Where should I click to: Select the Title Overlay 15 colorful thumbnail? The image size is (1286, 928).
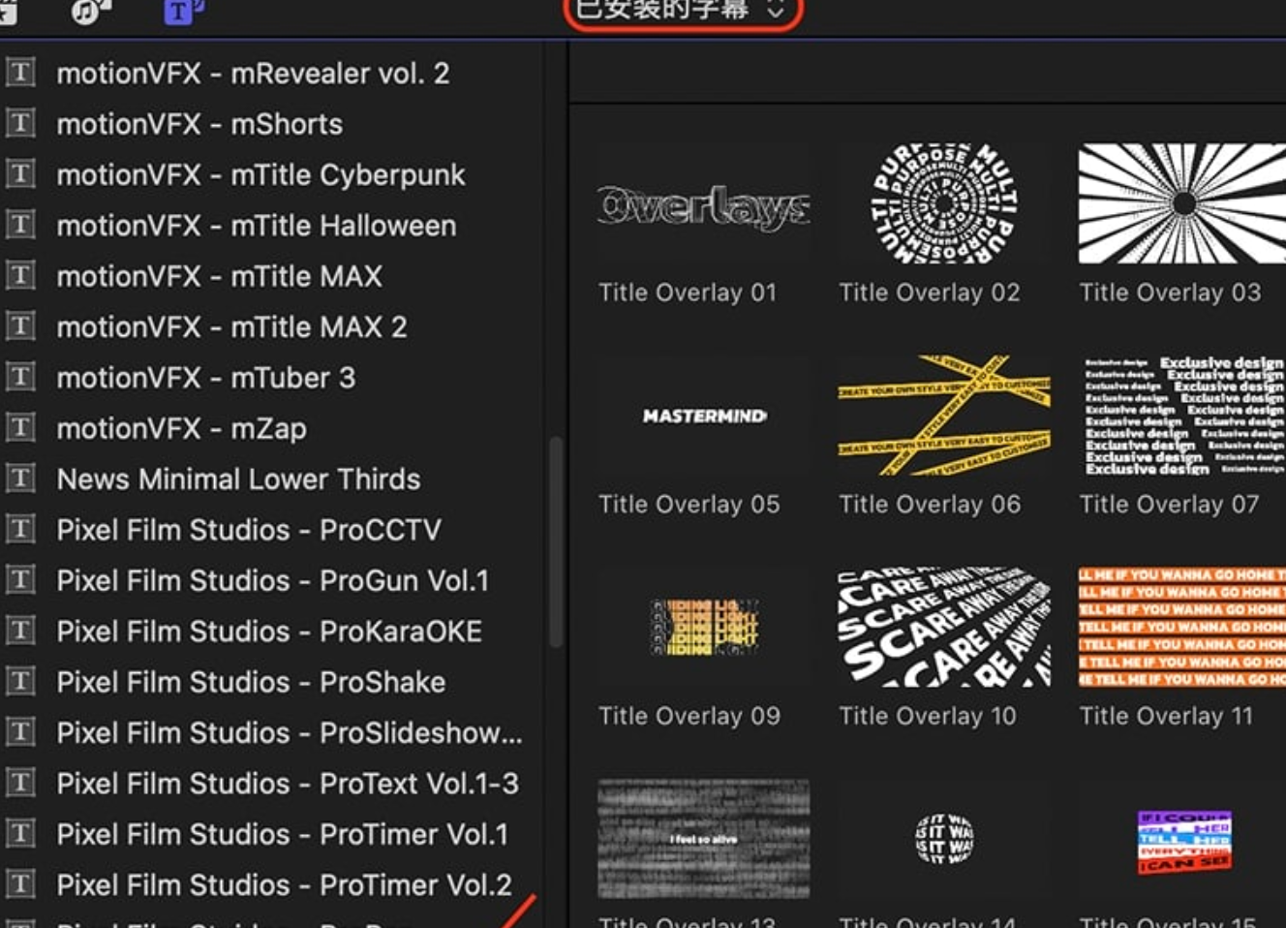(1182, 839)
